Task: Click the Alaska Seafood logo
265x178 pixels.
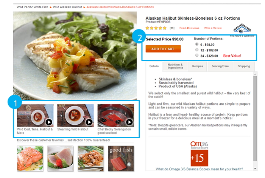Action: pos(242,28)
